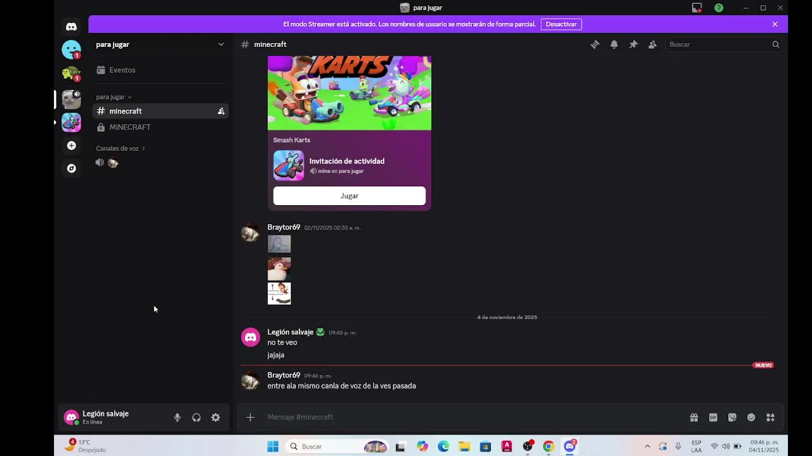Open user settings gear
Viewport: 812px width, 456px height.
tap(216, 417)
